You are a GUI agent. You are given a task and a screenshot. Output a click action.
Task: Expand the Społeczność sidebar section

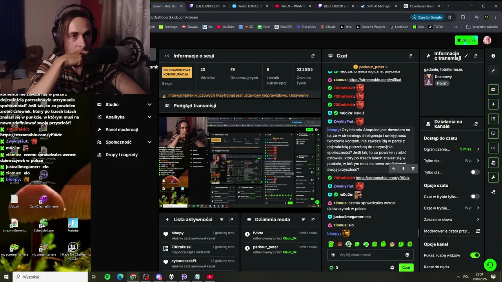point(124,142)
